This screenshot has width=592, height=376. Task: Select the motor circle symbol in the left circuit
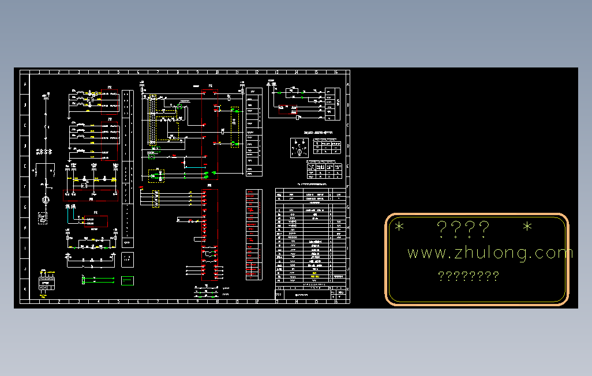[x=46, y=199]
